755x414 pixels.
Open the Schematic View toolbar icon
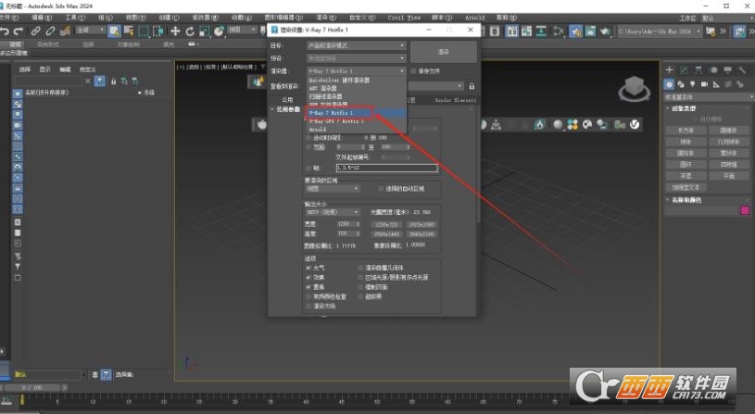(x=541, y=31)
